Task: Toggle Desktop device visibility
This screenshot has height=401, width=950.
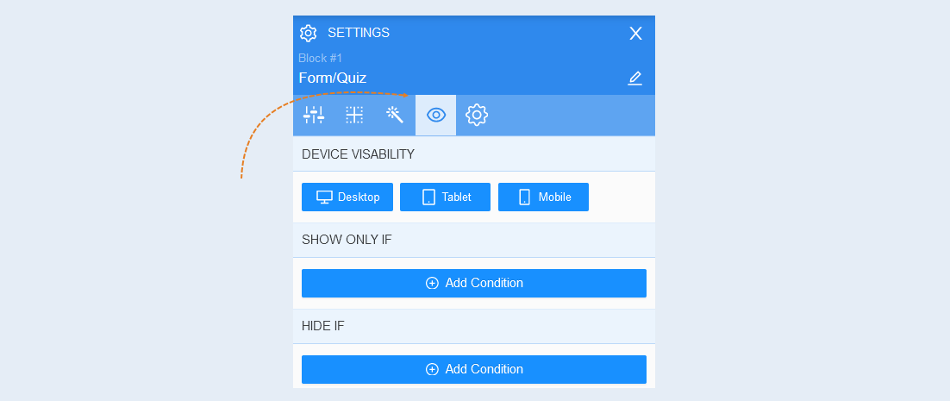Action: point(347,197)
